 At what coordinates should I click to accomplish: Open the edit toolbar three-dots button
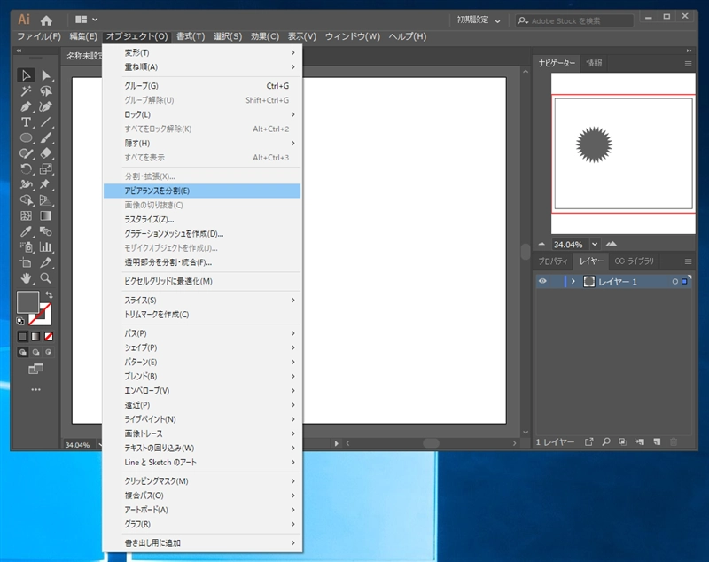tap(35, 389)
